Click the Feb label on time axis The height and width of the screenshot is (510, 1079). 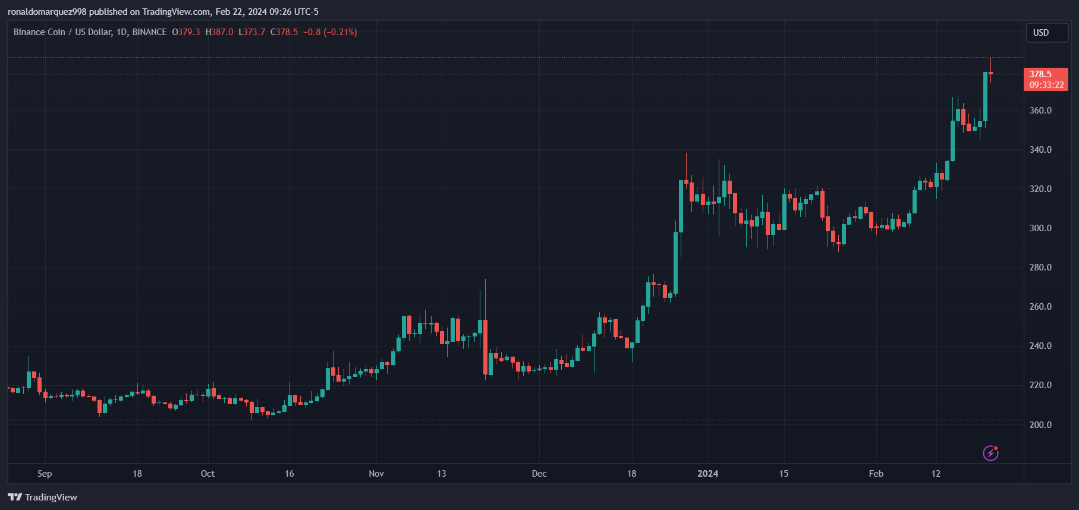point(876,474)
